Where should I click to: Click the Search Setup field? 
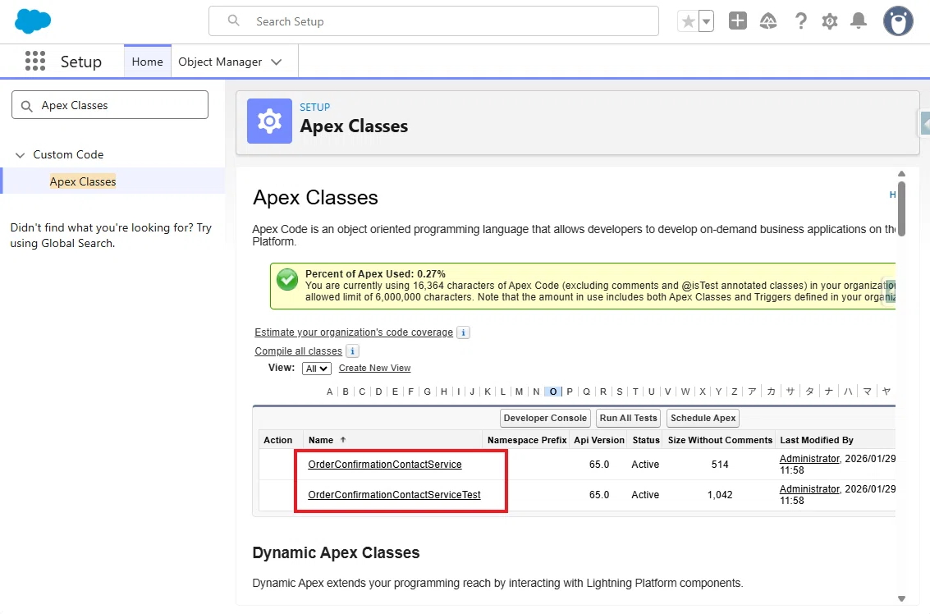click(x=433, y=21)
